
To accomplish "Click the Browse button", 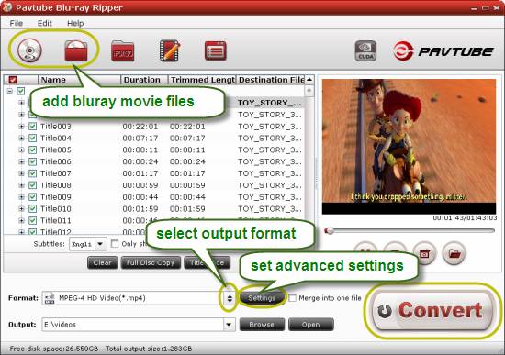I will (x=262, y=325).
